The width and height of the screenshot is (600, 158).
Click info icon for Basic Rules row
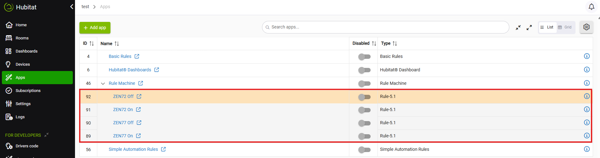pyautogui.click(x=587, y=56)
